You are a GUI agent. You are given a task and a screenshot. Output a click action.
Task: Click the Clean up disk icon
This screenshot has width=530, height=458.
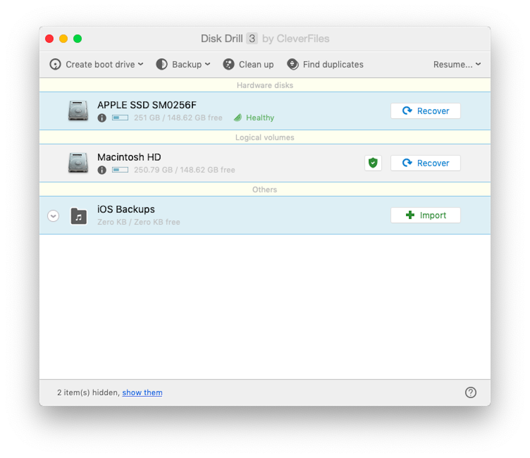(x=228, y=64)
